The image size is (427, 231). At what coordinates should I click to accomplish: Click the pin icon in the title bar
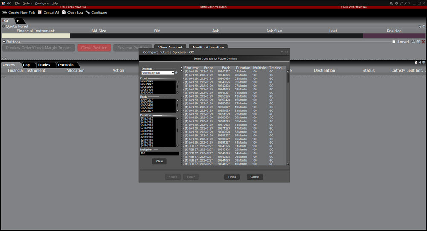[x=406, y=3]
